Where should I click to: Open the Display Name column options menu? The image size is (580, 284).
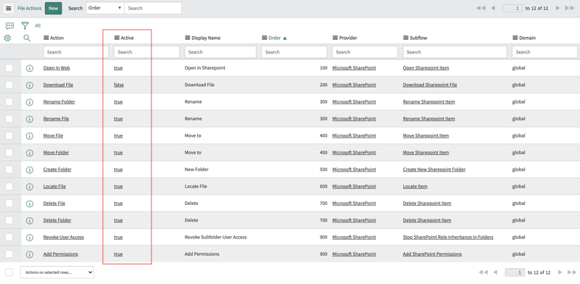[x=188, y=38]
